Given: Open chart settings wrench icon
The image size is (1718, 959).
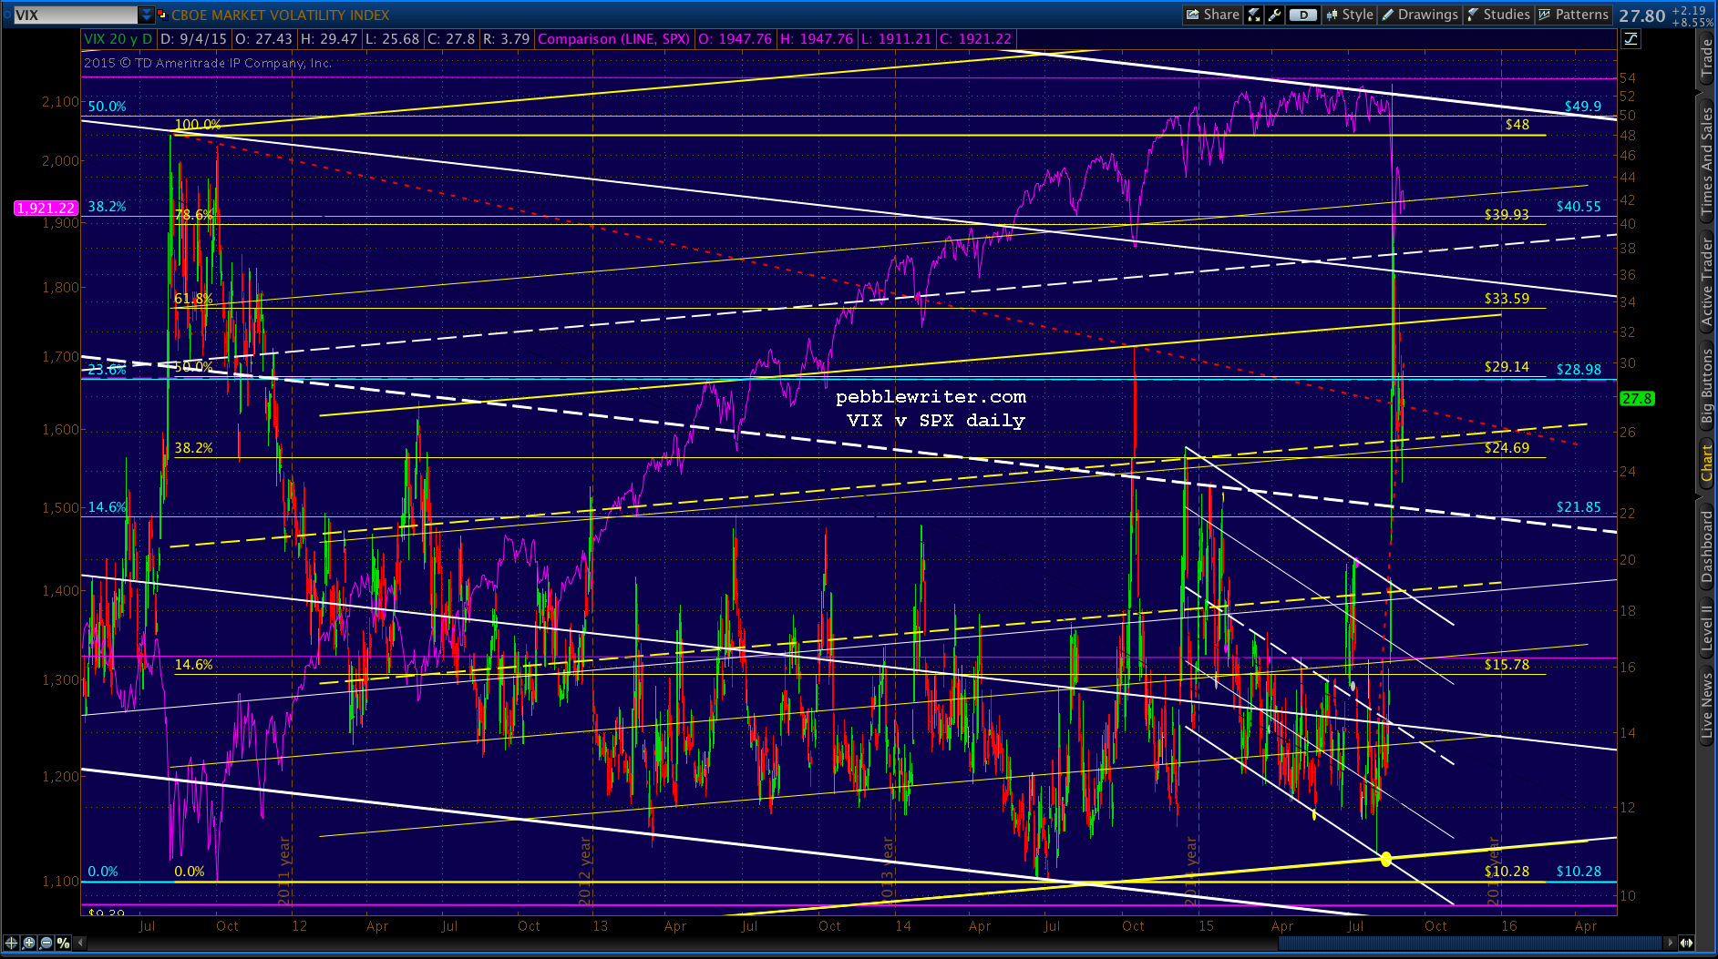Looking at the screenshot, I should 1274,15.
